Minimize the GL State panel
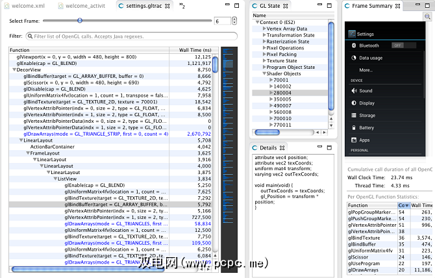 point(318,6)
